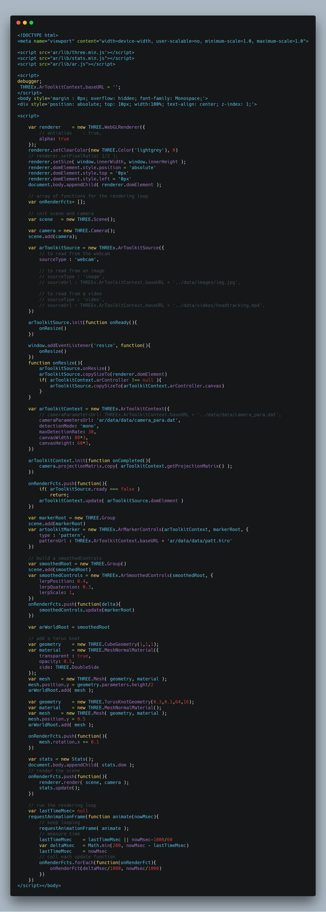Click the 'sourceType : 'webcam',' line
The height and width of the screenshot is (912, 326).
coord(69,259)
